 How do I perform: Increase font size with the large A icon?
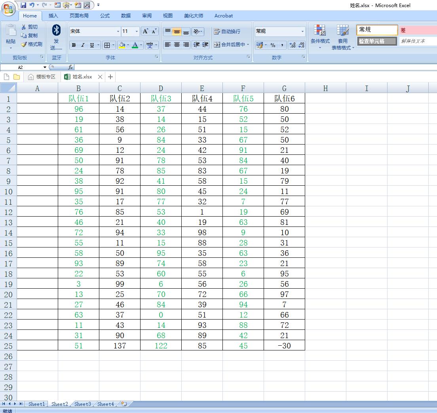coord(145,31)
